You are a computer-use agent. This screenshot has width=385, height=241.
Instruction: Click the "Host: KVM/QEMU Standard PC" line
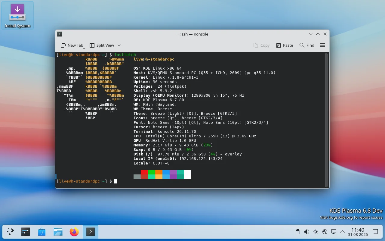(205, 73)
